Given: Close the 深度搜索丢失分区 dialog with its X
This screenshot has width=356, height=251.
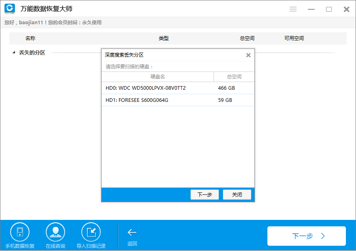Looking at the screenshot, I should (248, 55).
